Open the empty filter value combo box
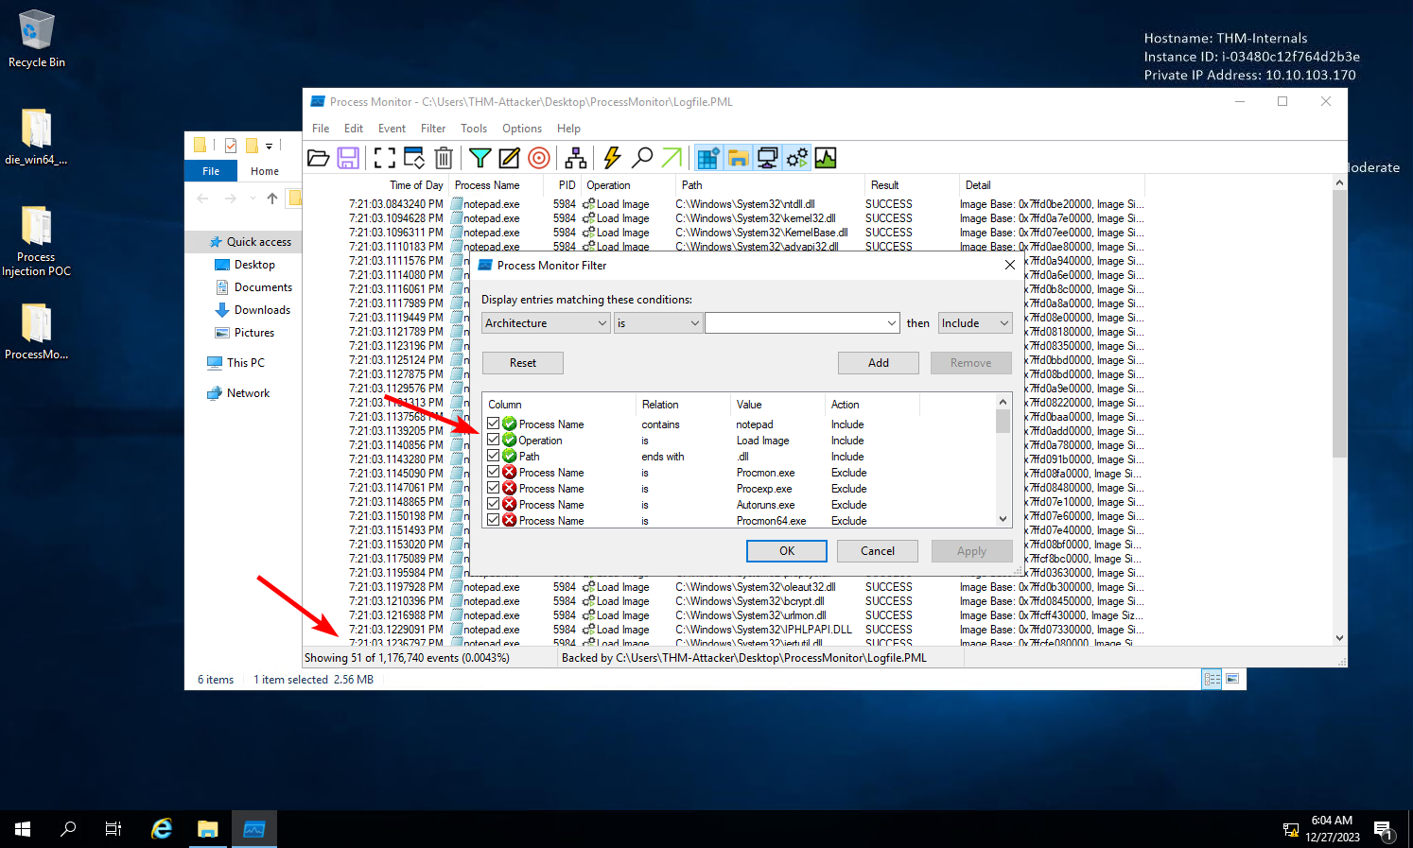Viewport: 1413px width, 848px height. [802, 323]
